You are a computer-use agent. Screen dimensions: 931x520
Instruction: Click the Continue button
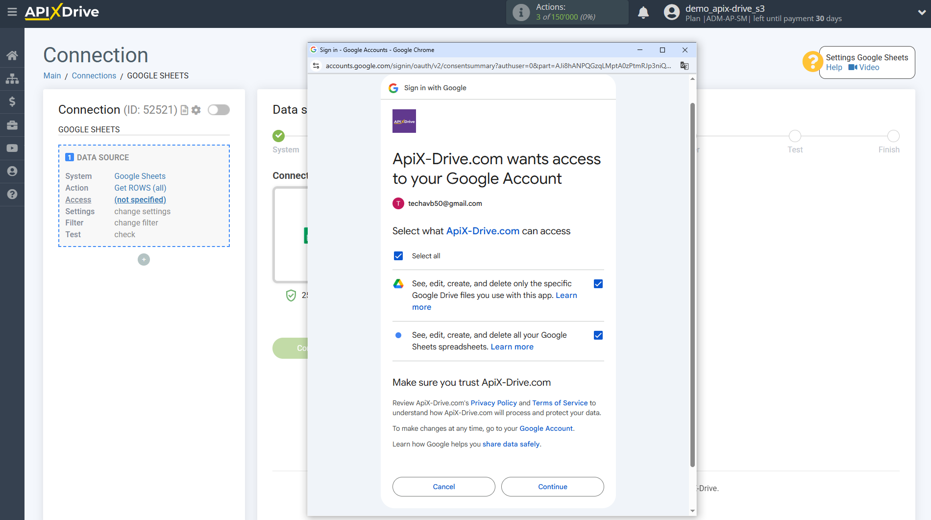click(552, 487)
